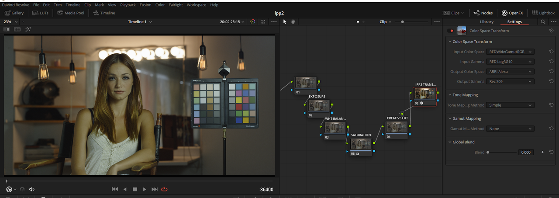Open the OpenFX panel three-dot options
This screenshot has width=559, height=198.
552,21
